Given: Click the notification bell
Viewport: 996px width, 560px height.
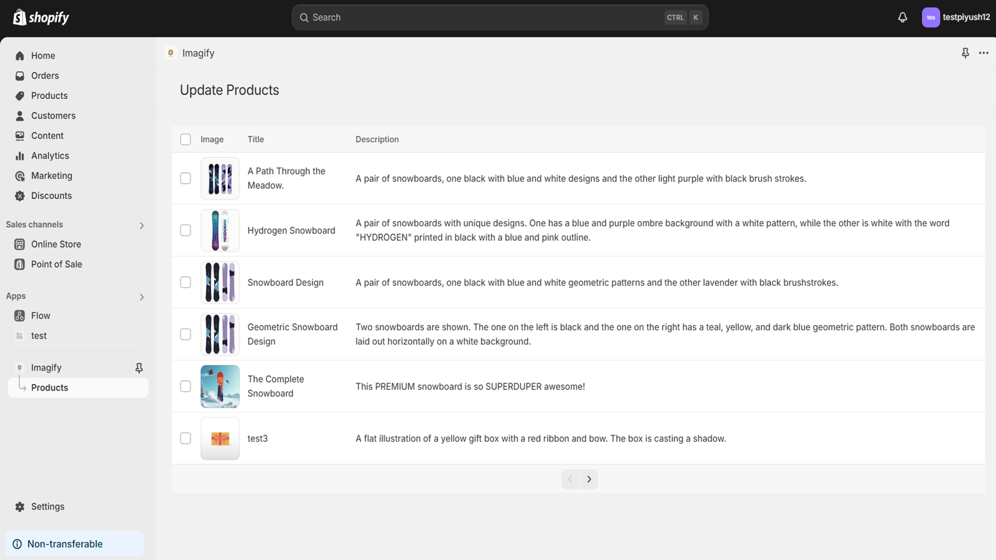Looking at the screenshot, I should point(902,17).
